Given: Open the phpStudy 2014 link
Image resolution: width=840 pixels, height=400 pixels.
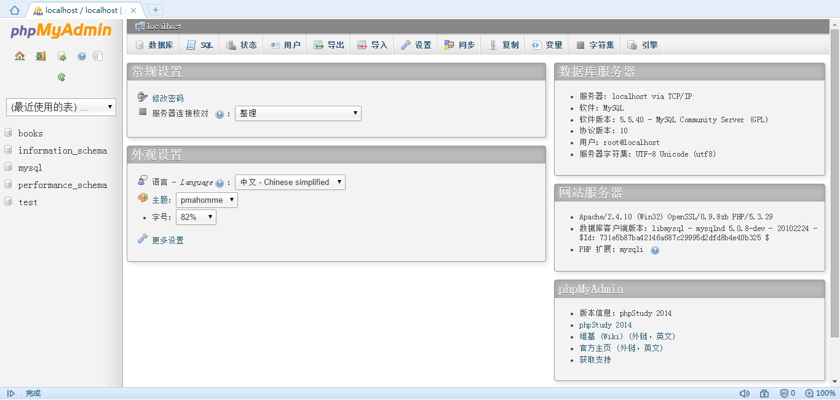Looking at the screenshot, I should click(x=605, y=325).
